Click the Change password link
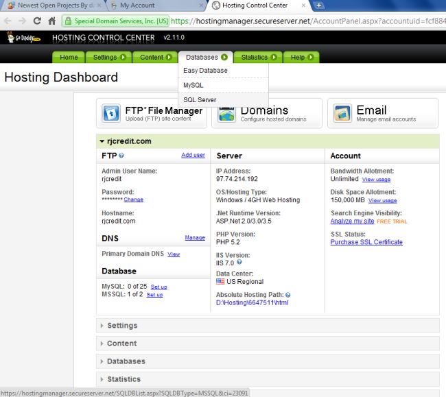This screenshot has height=397, width=446. (x=133, y=200)
